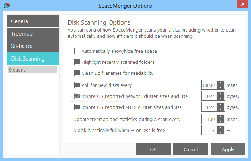The image size is (251, 161).
Task: Select the Disk Scanning tab
Action: [33, 59]
